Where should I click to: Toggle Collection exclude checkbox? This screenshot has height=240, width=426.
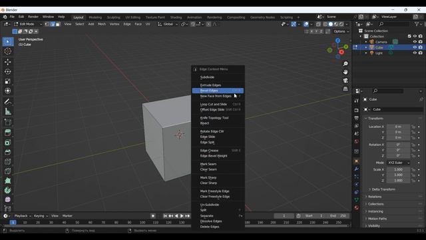(409, 36)
